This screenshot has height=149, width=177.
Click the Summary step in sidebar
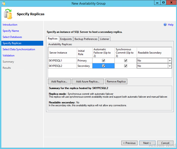pyautogui.click(x=8, y=62)
